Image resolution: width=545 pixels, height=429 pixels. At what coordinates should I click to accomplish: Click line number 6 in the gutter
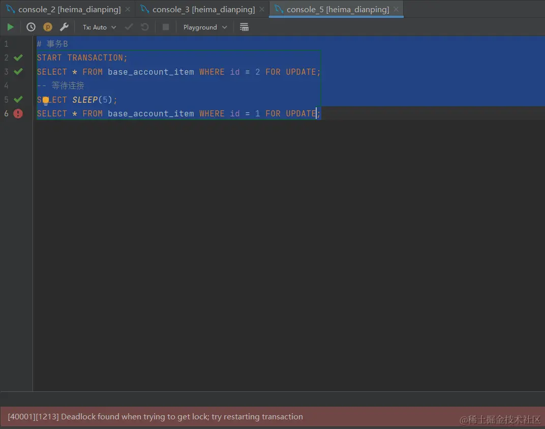tap(6, 113)
